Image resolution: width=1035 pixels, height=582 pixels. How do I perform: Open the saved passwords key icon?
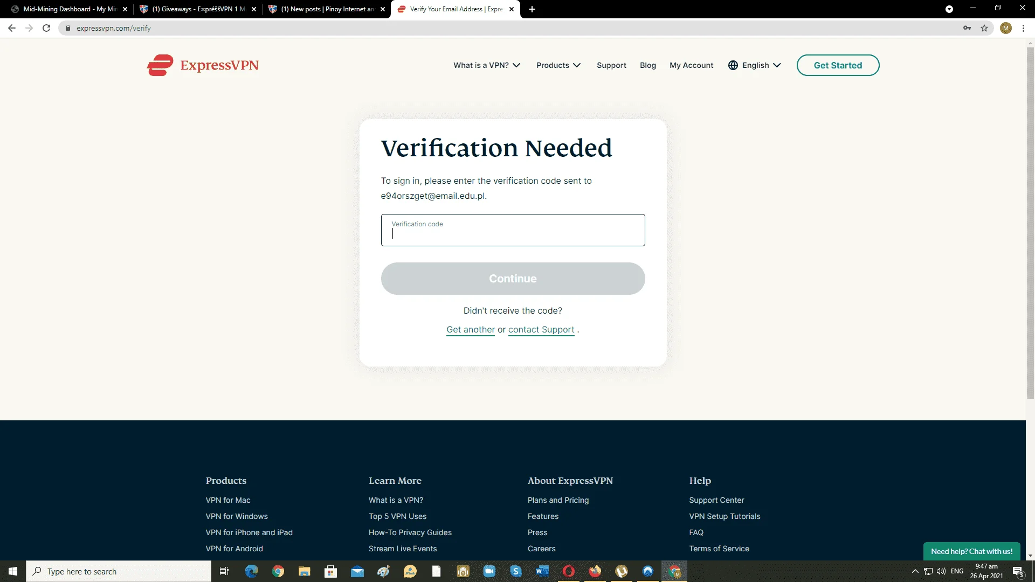[967, 28]
